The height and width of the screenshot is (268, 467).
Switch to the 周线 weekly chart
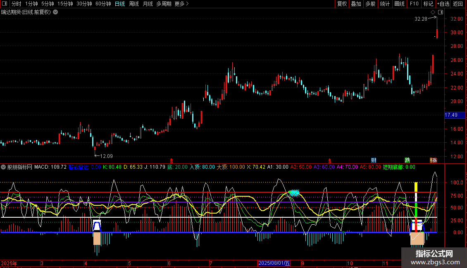point(134,4)
